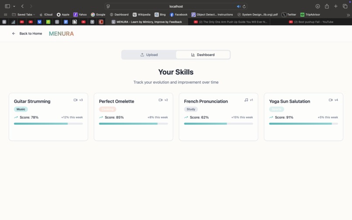
Task: Open the Yahoo bookmark
Action: [80, 14]
